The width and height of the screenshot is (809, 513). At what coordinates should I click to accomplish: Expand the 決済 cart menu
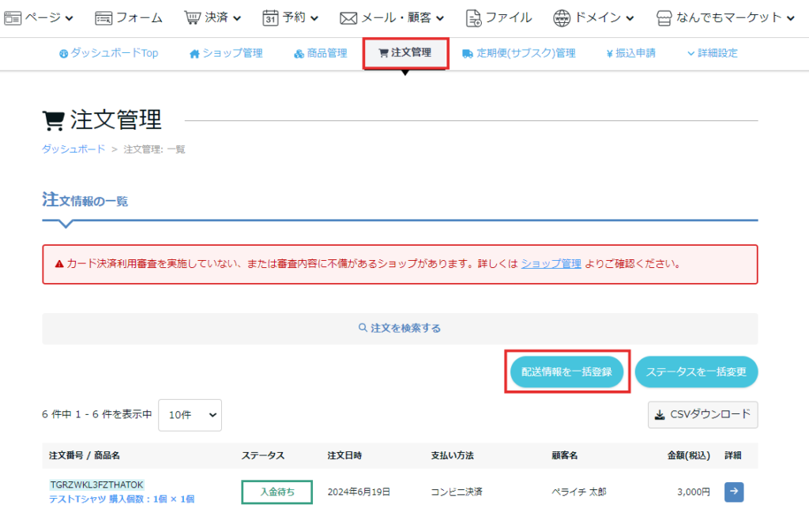[x=213, y=17]
